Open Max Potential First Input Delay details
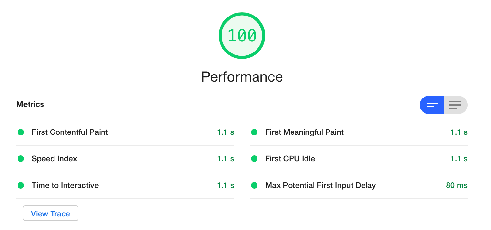Viewport: 491px width, 230px height. coord(320,185)
